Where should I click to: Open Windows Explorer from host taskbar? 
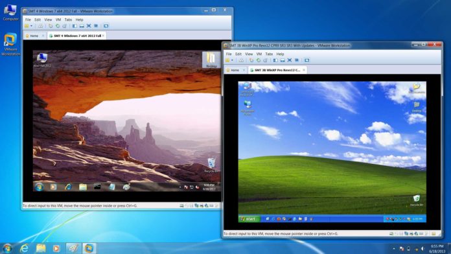(41, 248)
